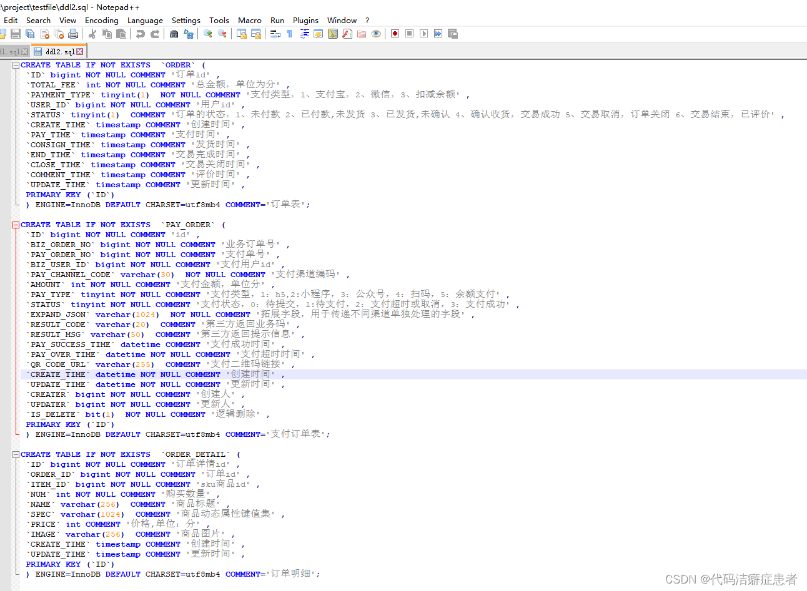Click the Print toolbar icon
This screenshot has height=591, width=807.
73,34
